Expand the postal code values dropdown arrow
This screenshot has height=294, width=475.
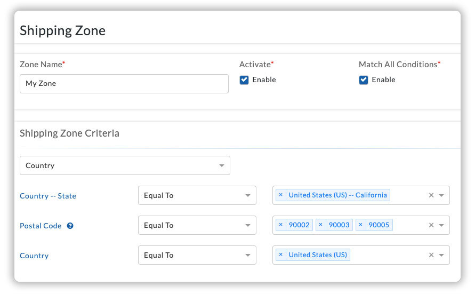441,225
